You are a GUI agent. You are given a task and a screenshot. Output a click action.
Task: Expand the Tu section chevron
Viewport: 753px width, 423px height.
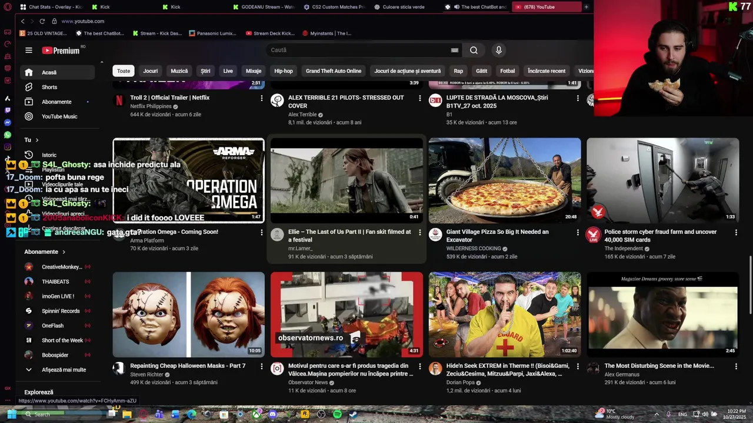[x=37, y=140]
